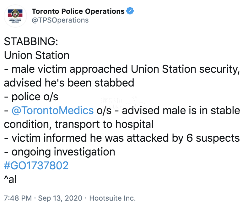The height and width of the screenshot is (205, 248).
Task: Click the 'attacked by 6 suspects' line
Action: [x=122, y=138]
